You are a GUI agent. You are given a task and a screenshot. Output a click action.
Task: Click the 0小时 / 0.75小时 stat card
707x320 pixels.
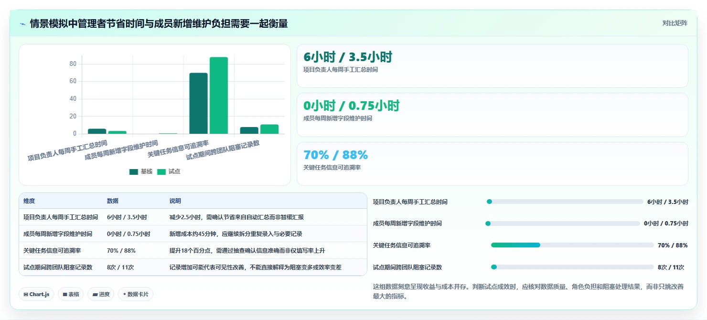click(x=492, y=115)
